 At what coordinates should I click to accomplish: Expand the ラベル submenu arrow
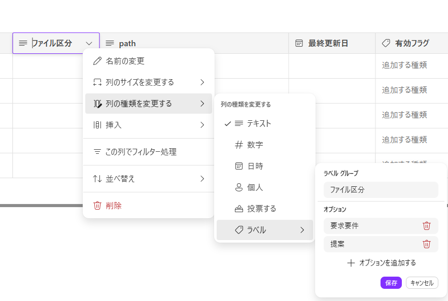pos(302,230)
